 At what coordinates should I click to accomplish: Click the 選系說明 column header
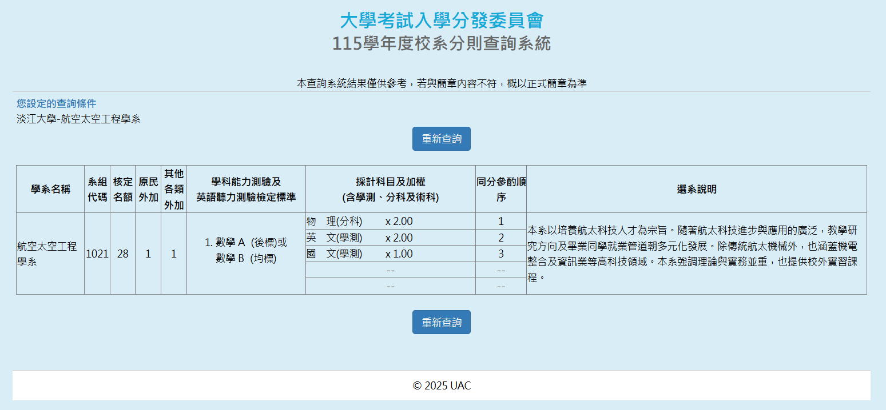tap(696, 189)
